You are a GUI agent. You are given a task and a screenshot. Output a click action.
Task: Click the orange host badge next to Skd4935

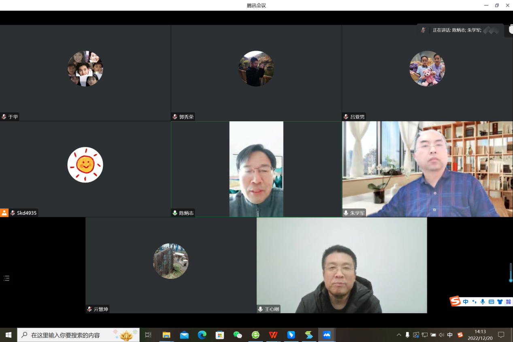(4, 213)
